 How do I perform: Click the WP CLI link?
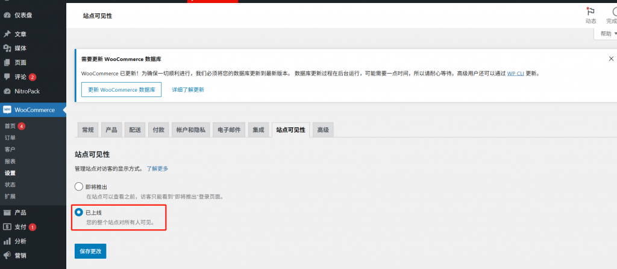[516, 73]
